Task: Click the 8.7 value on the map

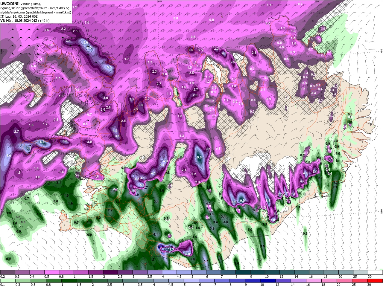Action: [x=268, y=201]
